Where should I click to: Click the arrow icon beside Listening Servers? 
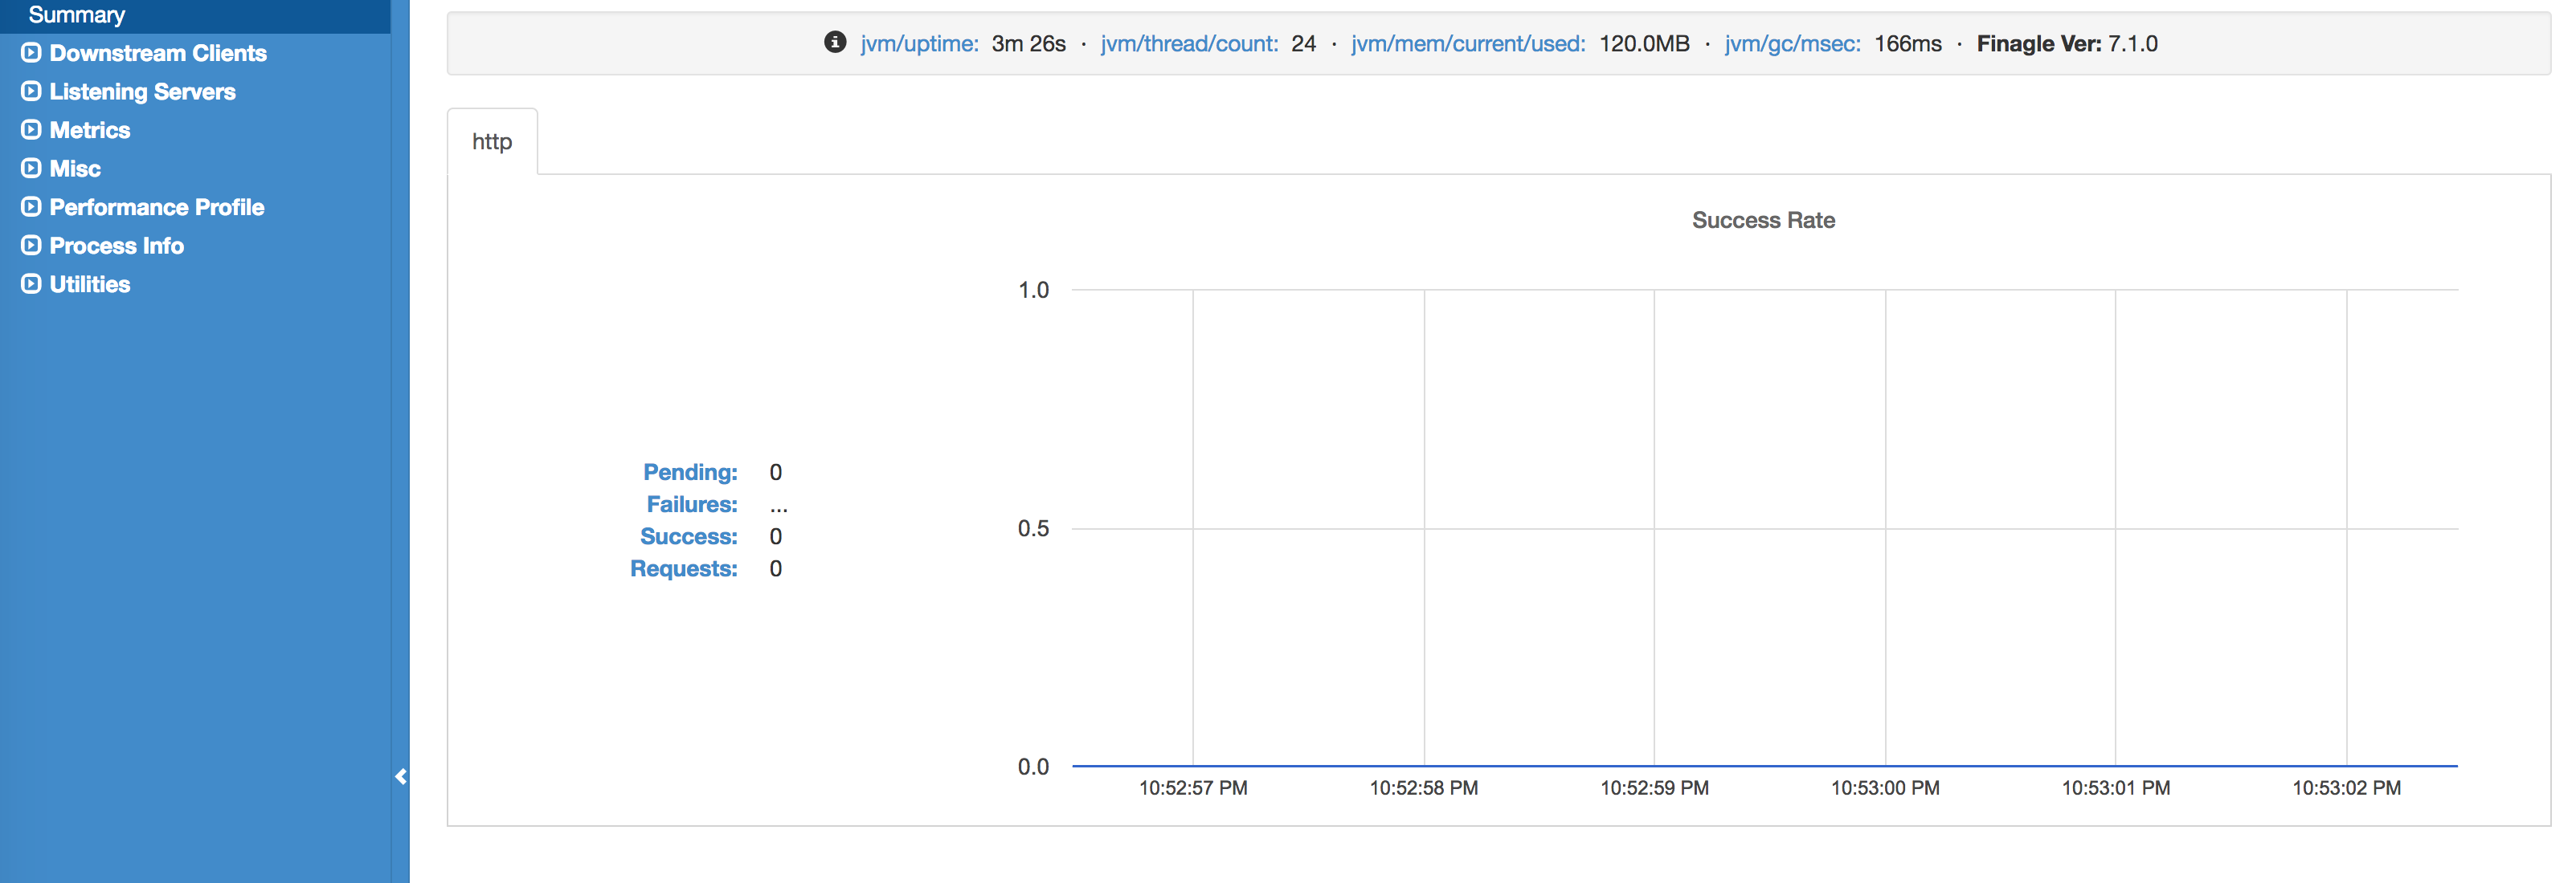(31, 91)
